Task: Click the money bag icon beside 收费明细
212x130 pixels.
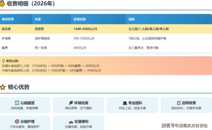Action: coord(3,4)
